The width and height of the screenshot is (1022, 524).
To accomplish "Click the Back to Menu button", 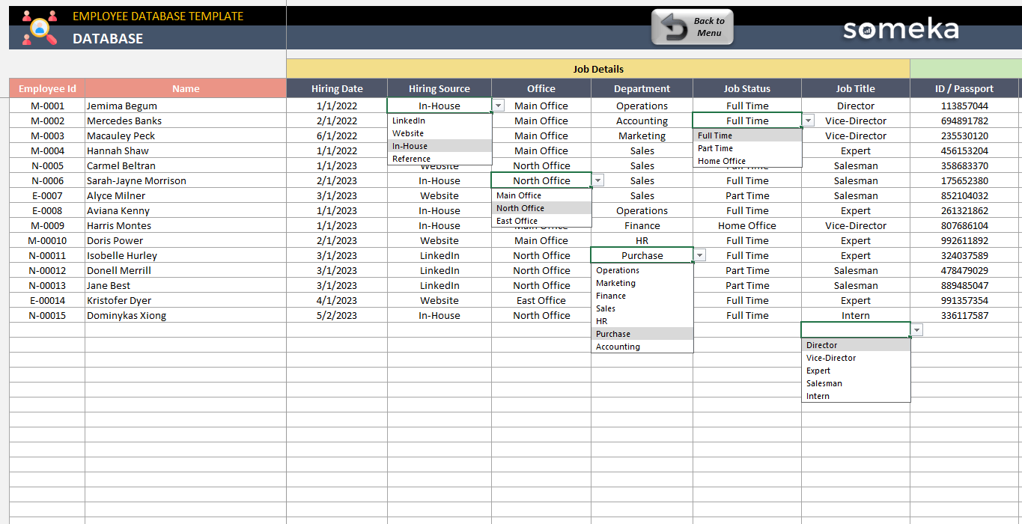I will click(692, 26).
